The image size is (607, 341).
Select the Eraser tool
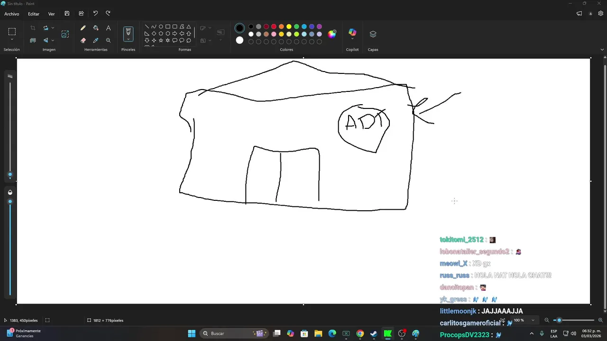83,41
